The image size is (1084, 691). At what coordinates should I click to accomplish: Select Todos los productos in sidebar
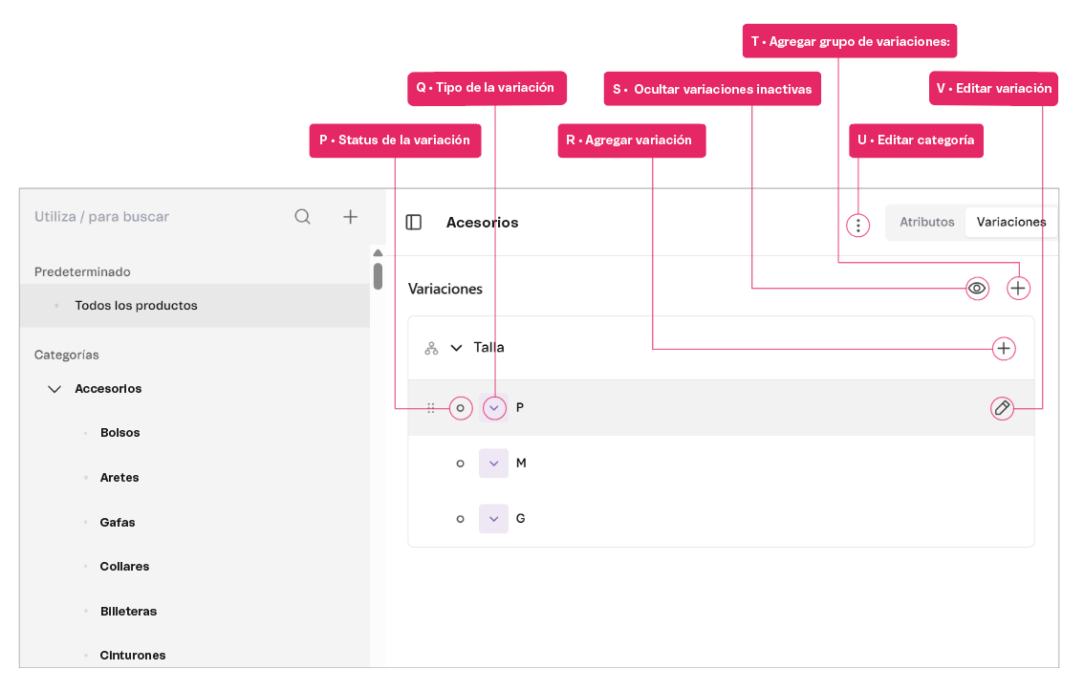pyautogui.click(x=136, y=306)
